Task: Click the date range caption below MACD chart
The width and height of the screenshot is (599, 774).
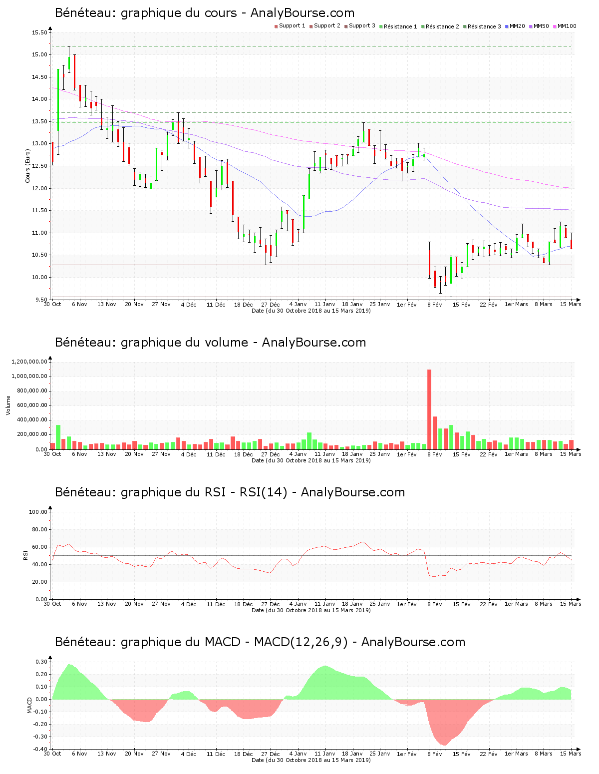Action: [311, 760]
